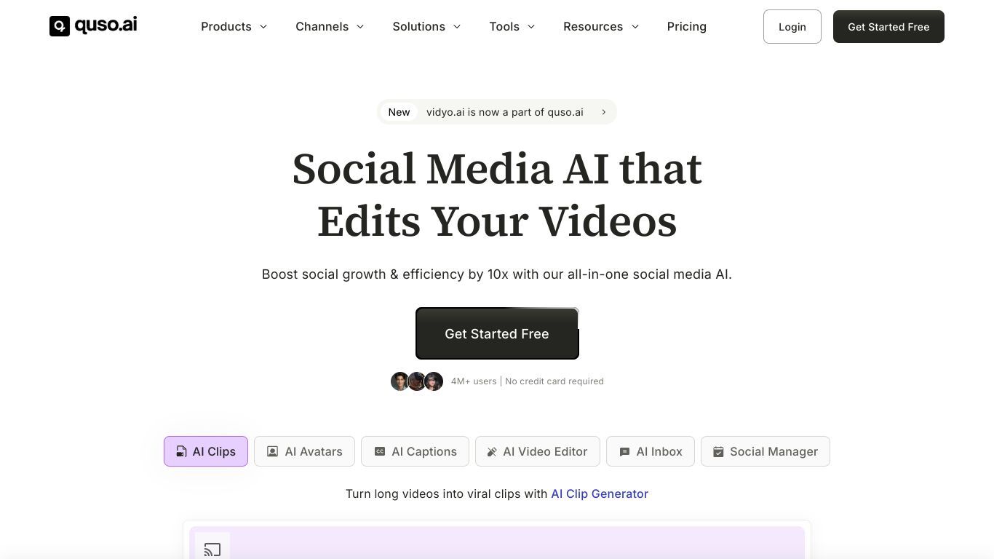
Task: Expand the Tools navigation menu
Action: pos(512,26)
